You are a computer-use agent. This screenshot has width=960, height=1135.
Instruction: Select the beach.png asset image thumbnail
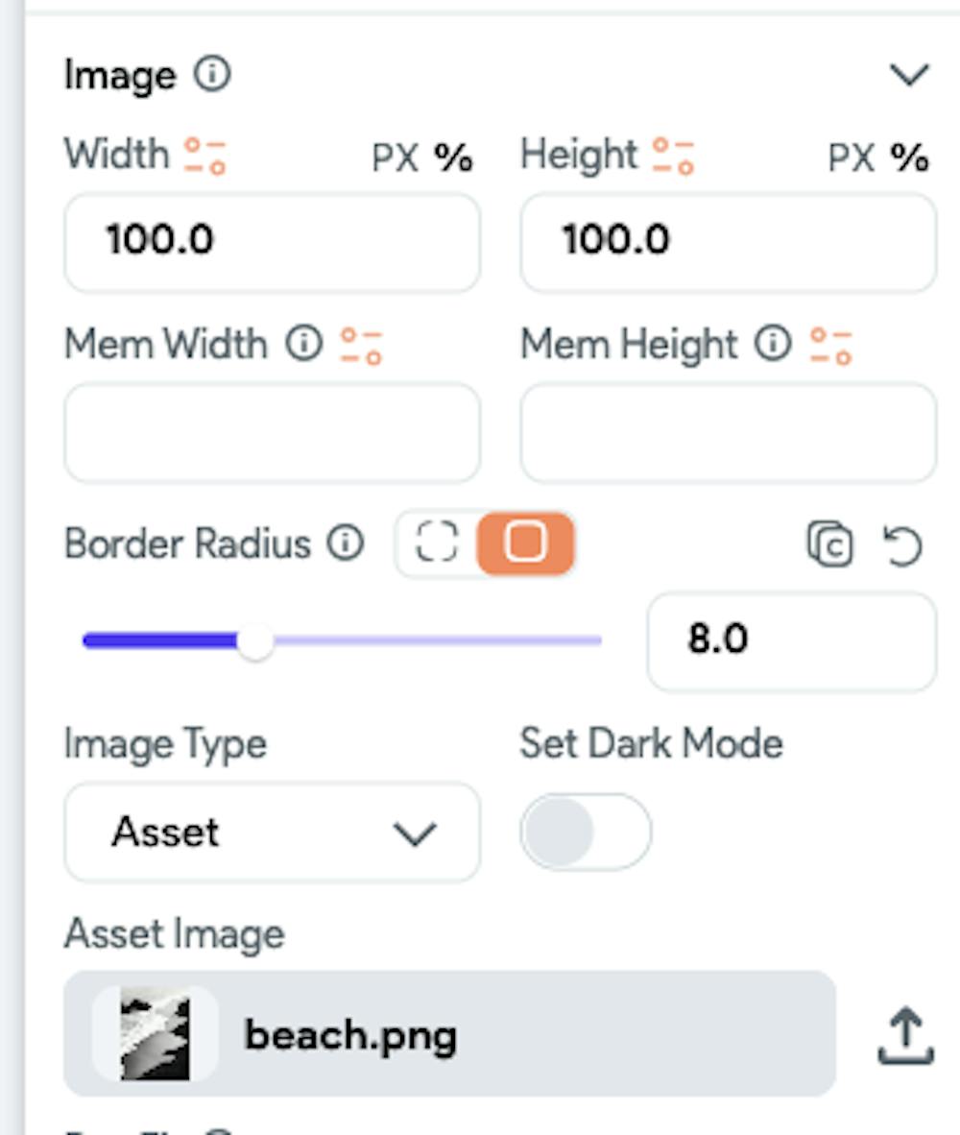point(156,1035)
